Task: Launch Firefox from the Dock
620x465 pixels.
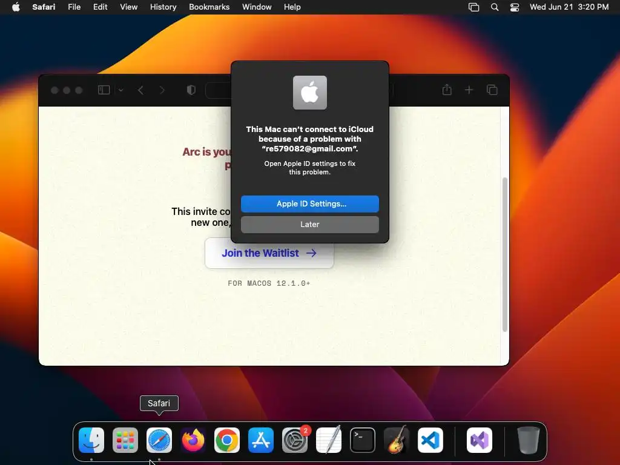Action: (x=193, y=440)
